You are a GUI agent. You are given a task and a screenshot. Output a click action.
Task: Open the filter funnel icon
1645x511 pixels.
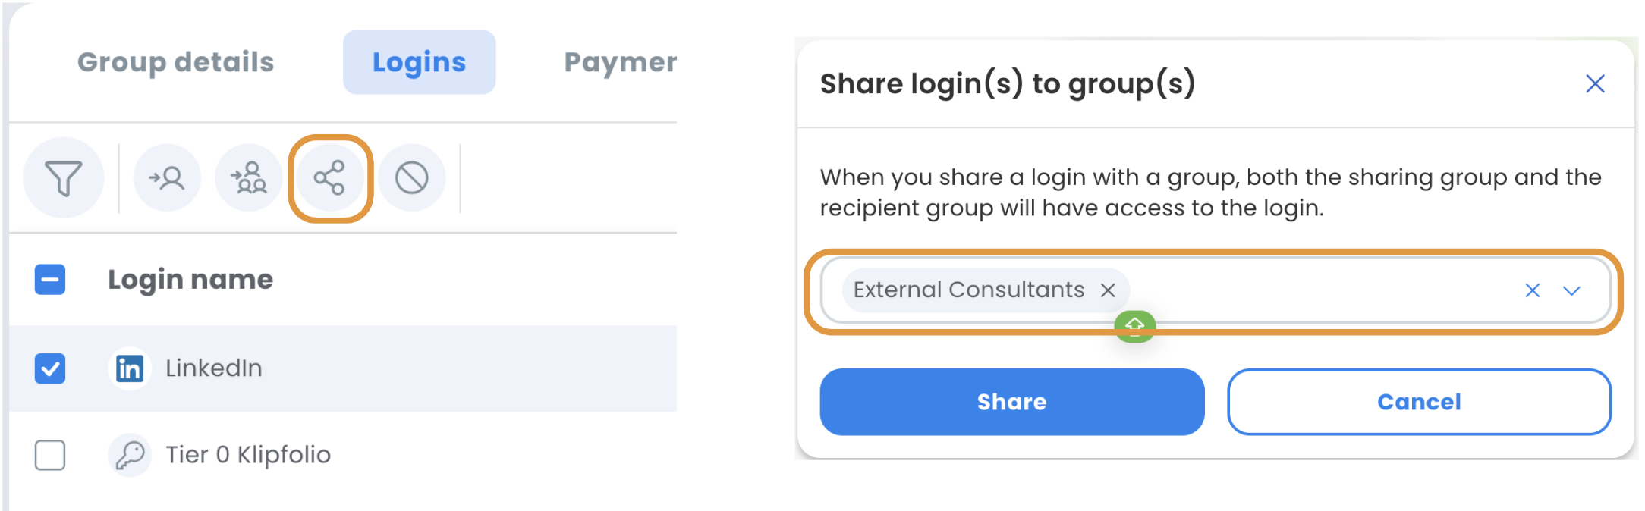point(63,178)
